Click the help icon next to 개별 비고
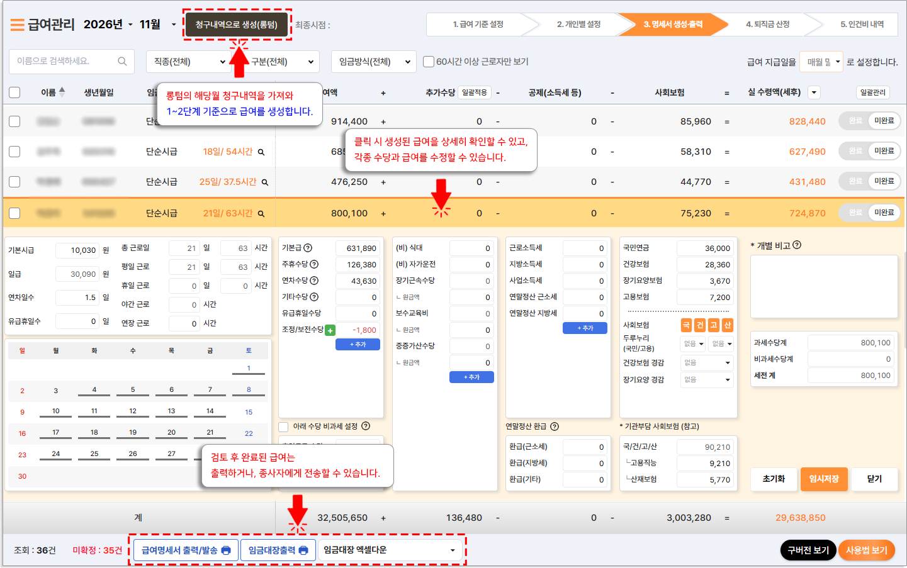Viewport: 907px width, 568px height. (797, 245)
